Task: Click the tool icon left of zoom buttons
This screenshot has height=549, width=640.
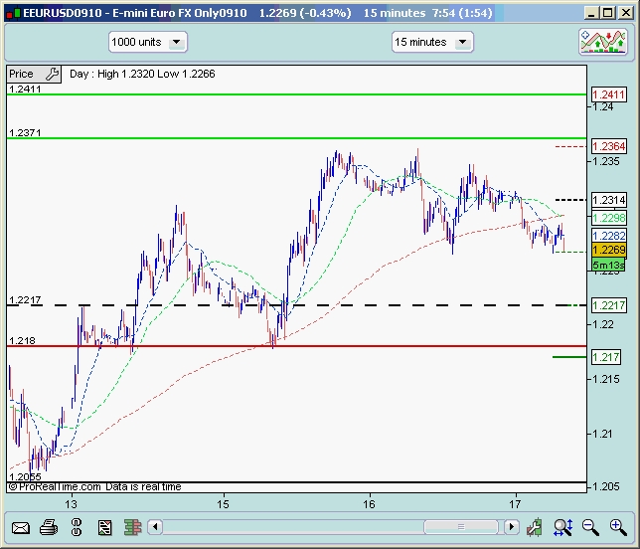Action: click(x=536, y=527)
